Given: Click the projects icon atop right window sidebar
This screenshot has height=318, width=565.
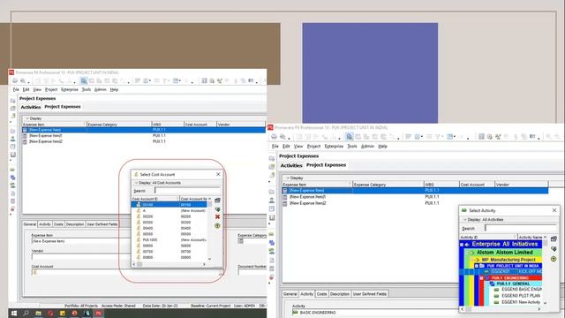Looking at the screenshot, I should coord(272,158).
